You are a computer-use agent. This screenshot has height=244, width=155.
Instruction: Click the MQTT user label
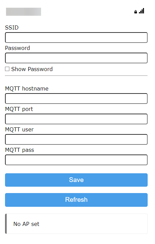point(19,129)
